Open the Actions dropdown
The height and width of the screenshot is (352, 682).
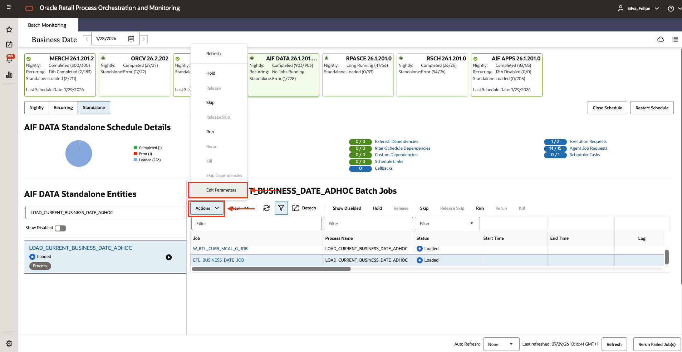(x=207, y=208)
